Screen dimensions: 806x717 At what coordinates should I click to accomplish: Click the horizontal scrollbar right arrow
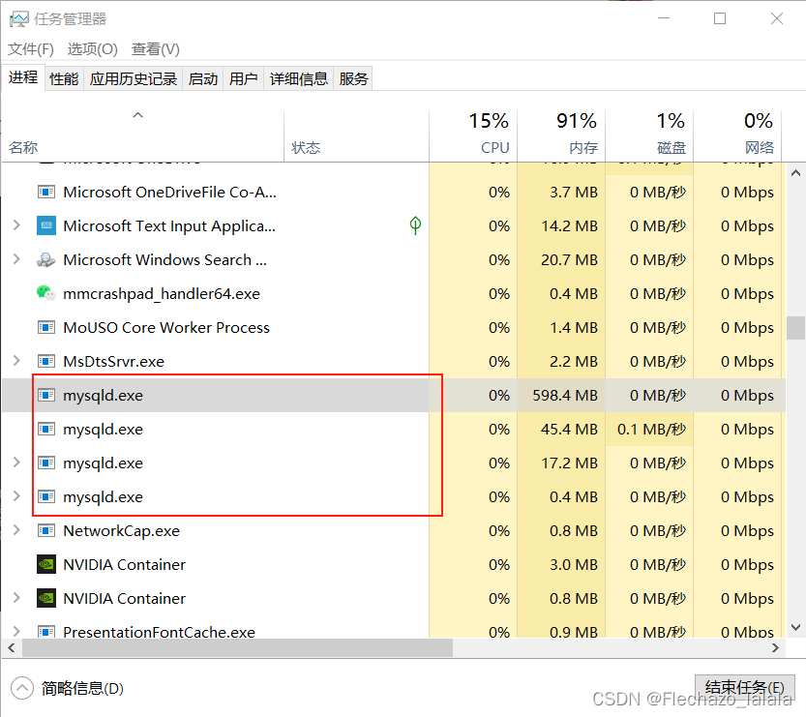pos(775,648)
